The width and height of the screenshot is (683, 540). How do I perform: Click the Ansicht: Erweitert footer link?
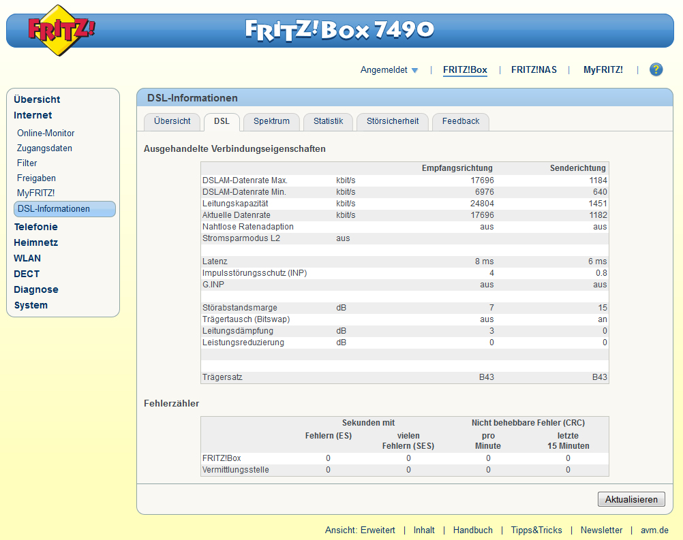[360, 530]
